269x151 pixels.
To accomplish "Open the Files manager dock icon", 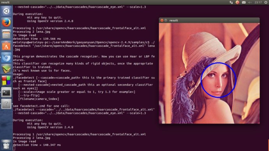I will pyautogui.click(x=6, y=34).
